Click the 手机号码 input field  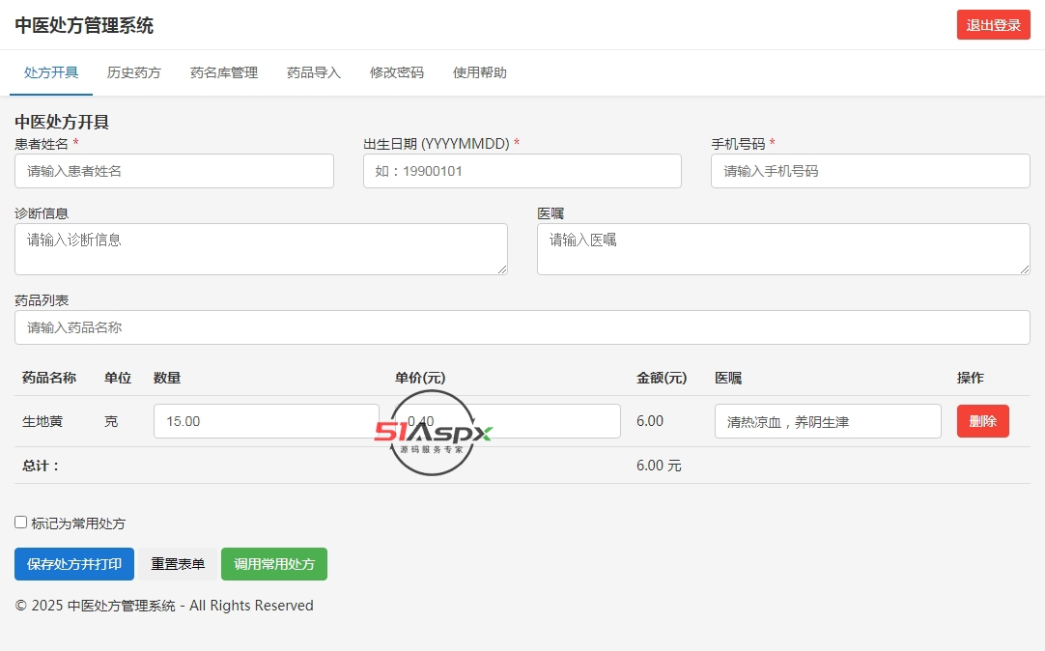(x=869, y=171)
